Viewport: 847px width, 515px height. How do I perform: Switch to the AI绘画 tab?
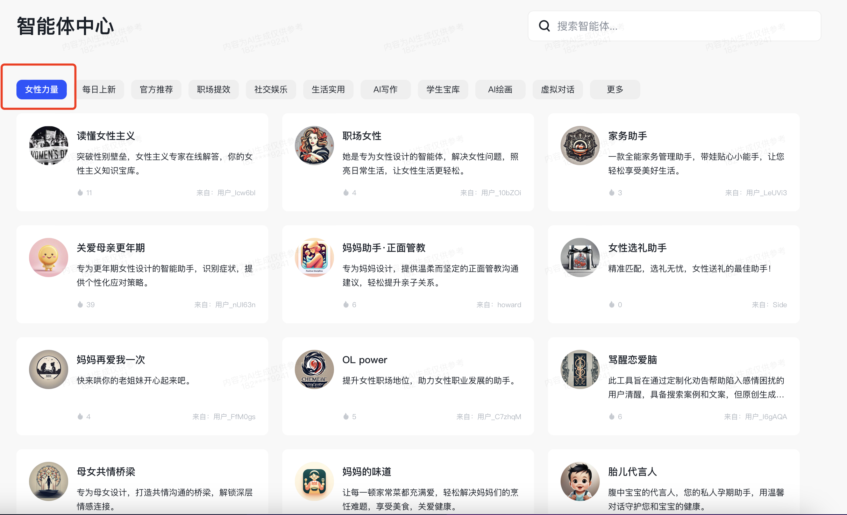[500, 90]
